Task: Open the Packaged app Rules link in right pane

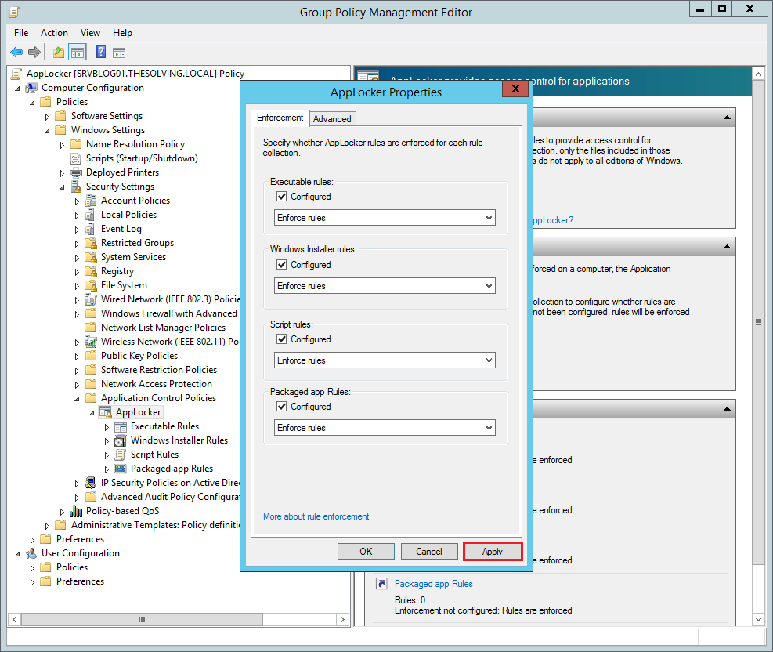Action: click(x=433, y=584)
